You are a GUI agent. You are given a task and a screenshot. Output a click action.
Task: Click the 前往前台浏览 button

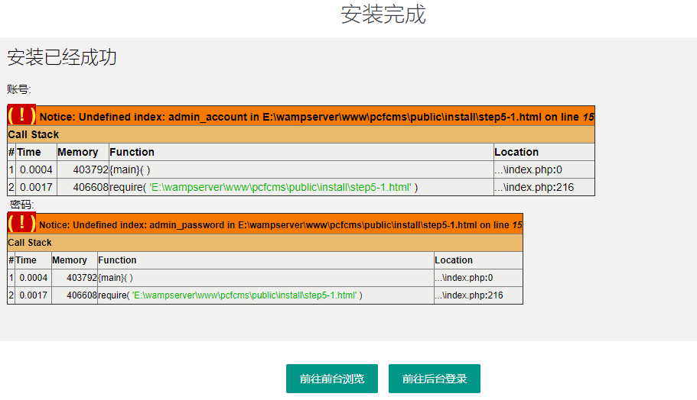pyautogui.click(x=332, y=379)
